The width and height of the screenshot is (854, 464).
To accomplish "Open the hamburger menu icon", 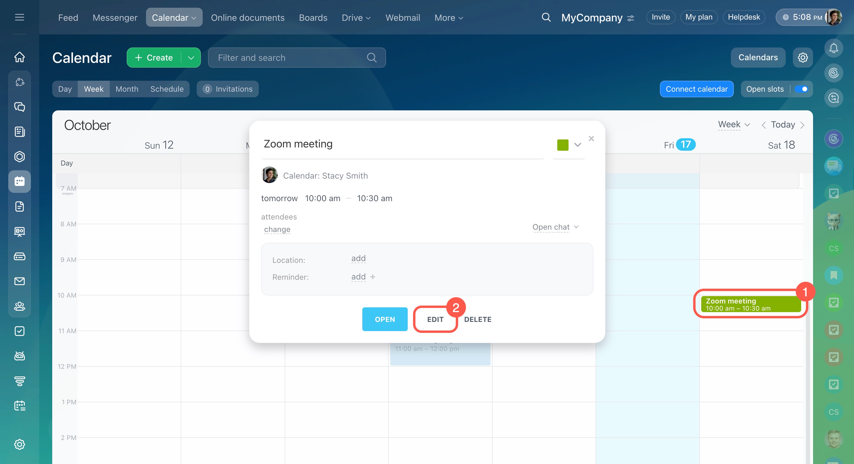I will click(x=20, y=17).
